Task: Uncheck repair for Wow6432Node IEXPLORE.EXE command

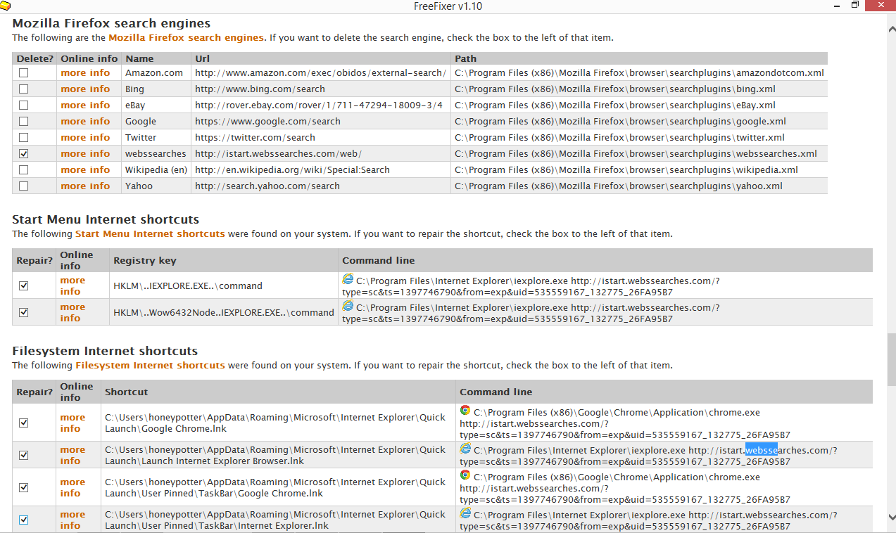Action: coord(24,313)
